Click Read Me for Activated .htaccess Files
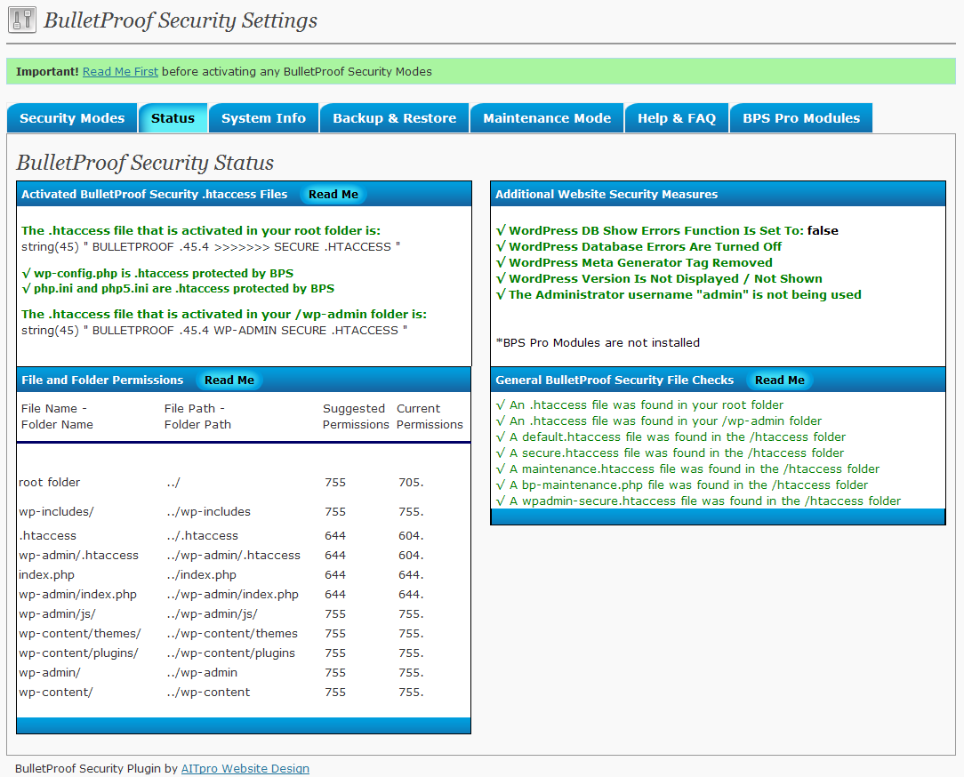This screenshot has height=777, width=964. pos(333,194)
